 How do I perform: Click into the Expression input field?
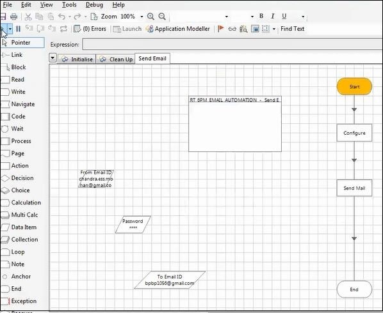coord(232,44)
